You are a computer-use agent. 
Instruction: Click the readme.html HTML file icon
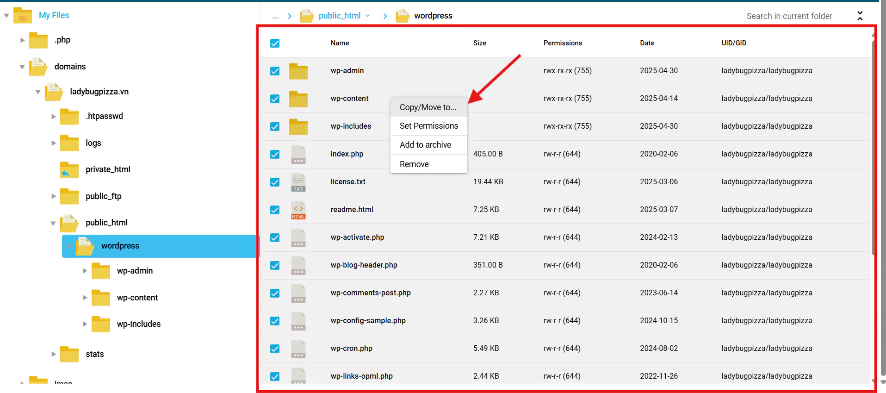(x=298, y=210)
